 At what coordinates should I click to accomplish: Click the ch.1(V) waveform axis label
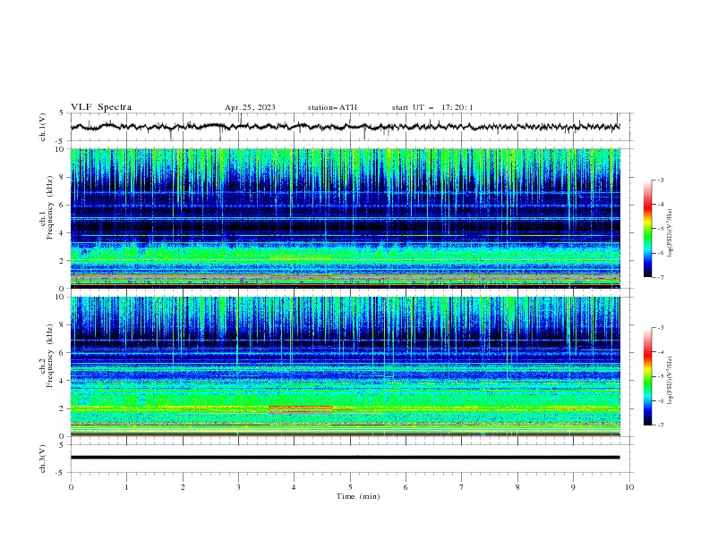pyautogui.click(x=43, y=127)
